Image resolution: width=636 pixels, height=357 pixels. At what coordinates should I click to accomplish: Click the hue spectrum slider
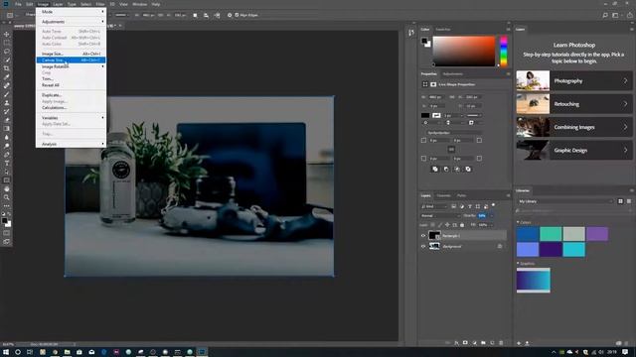(504, 51)
